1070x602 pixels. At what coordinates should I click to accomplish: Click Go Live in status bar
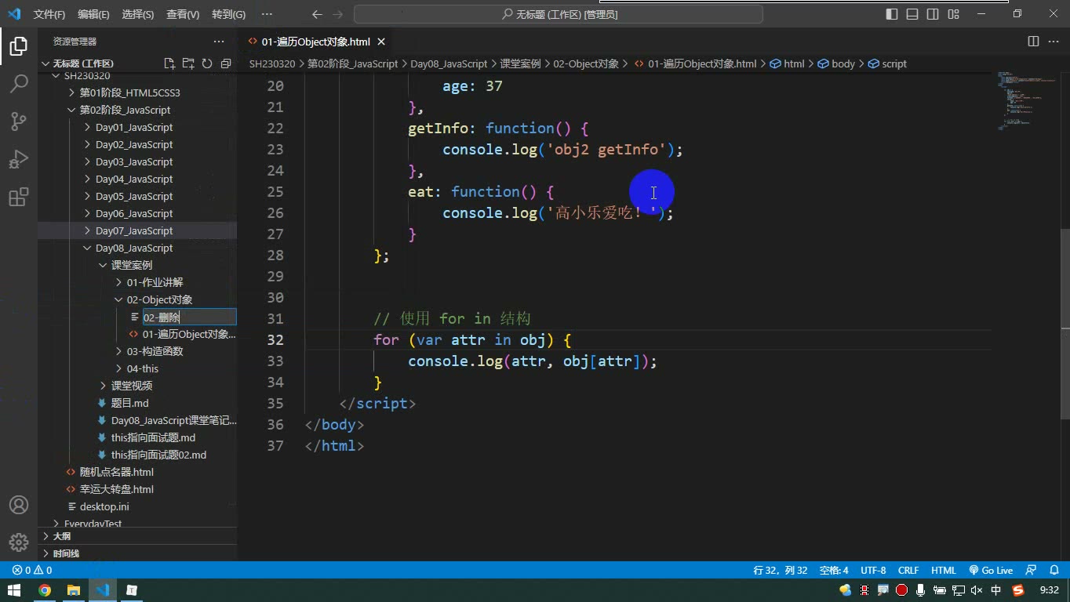991,571
